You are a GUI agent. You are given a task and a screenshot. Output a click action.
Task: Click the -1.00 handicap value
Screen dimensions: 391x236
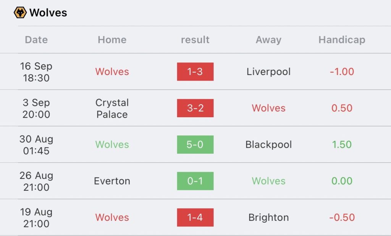point(342,72)
